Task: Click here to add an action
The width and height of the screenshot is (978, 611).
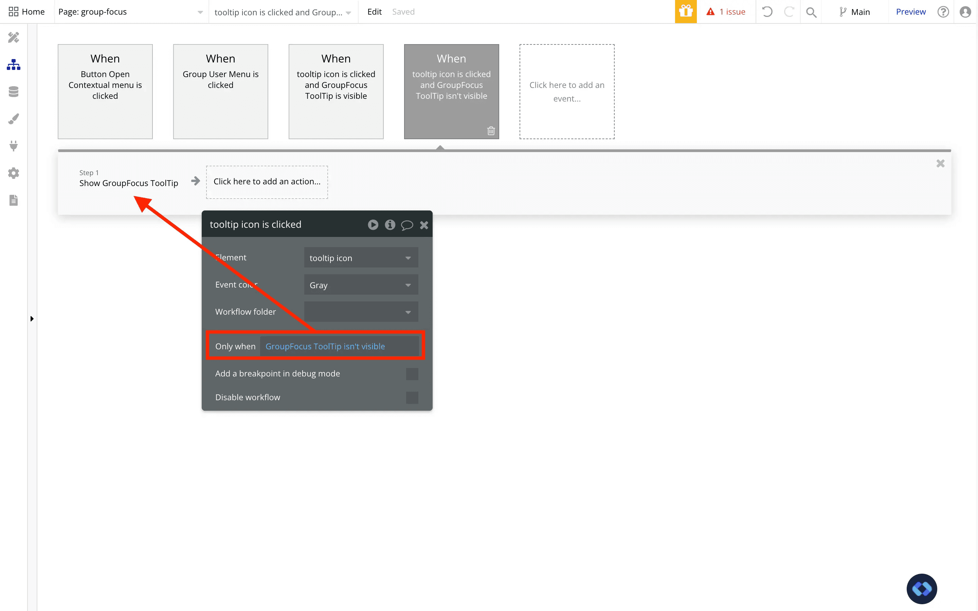Action: (267, 182)
